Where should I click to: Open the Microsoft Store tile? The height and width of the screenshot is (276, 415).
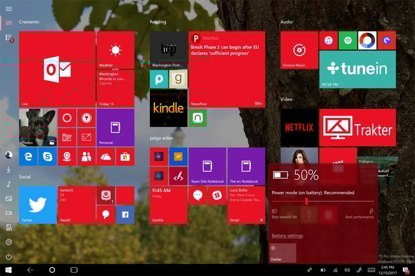(125, 156)
